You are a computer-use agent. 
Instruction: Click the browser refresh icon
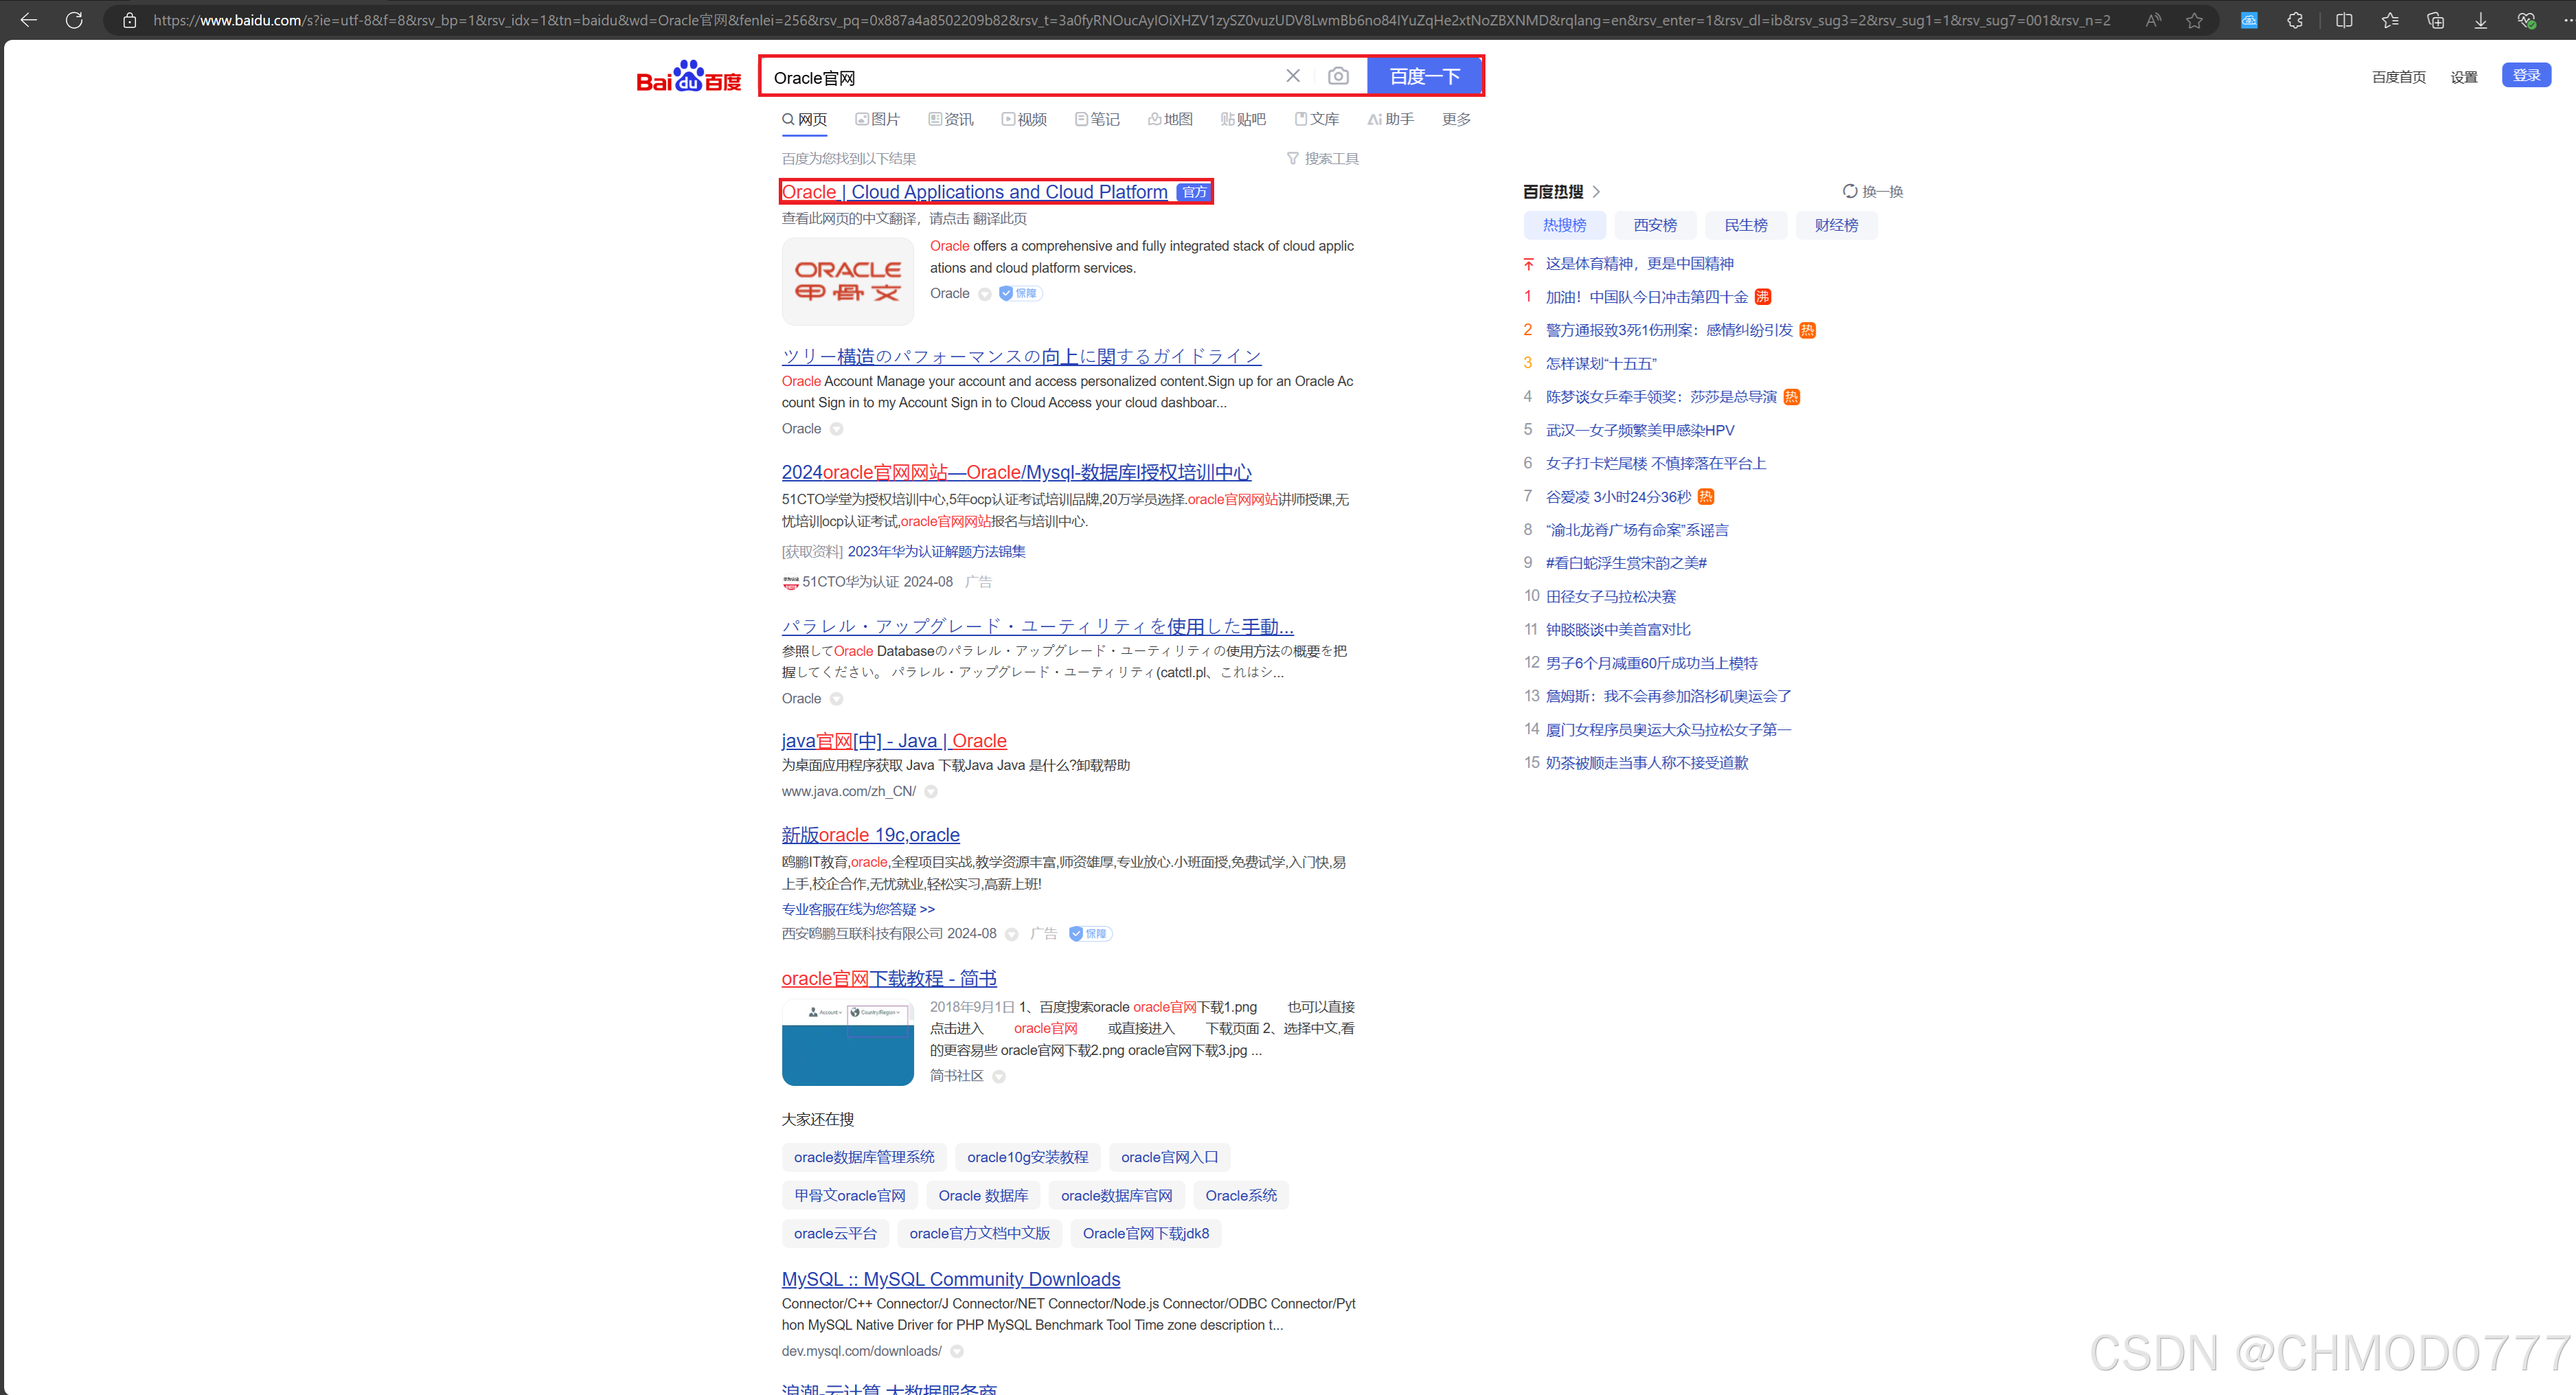click(x=74, y=20)
